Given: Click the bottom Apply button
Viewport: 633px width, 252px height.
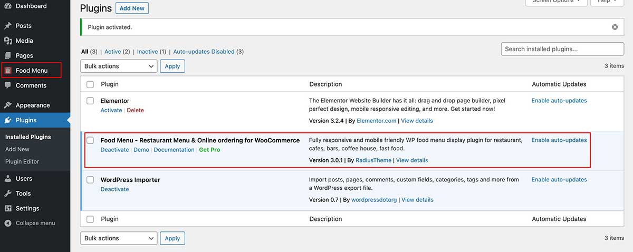Looking at the screenshot, I should tap(172, 238).
